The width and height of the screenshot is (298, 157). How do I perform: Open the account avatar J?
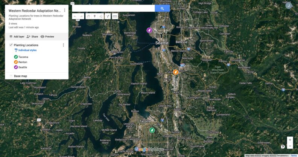289,6
